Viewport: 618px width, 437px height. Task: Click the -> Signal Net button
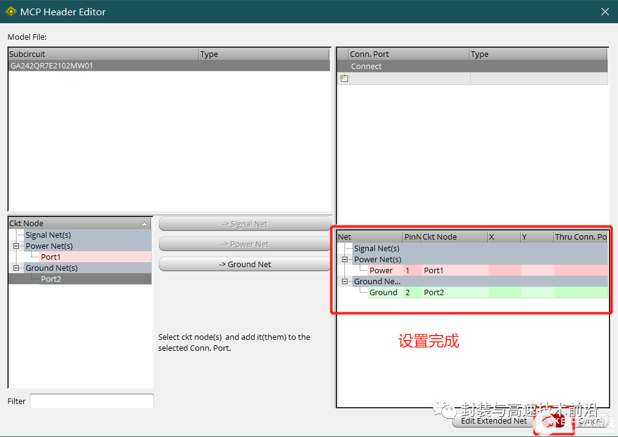[245, 224]
